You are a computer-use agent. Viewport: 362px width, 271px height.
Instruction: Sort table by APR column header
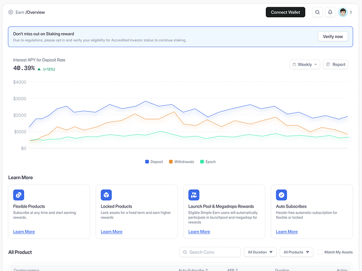point(233,270)
